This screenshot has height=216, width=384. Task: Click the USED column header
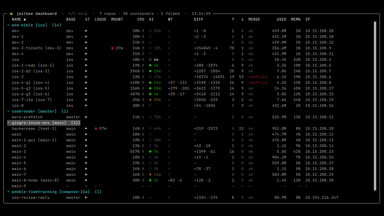[x=281, y=19]
